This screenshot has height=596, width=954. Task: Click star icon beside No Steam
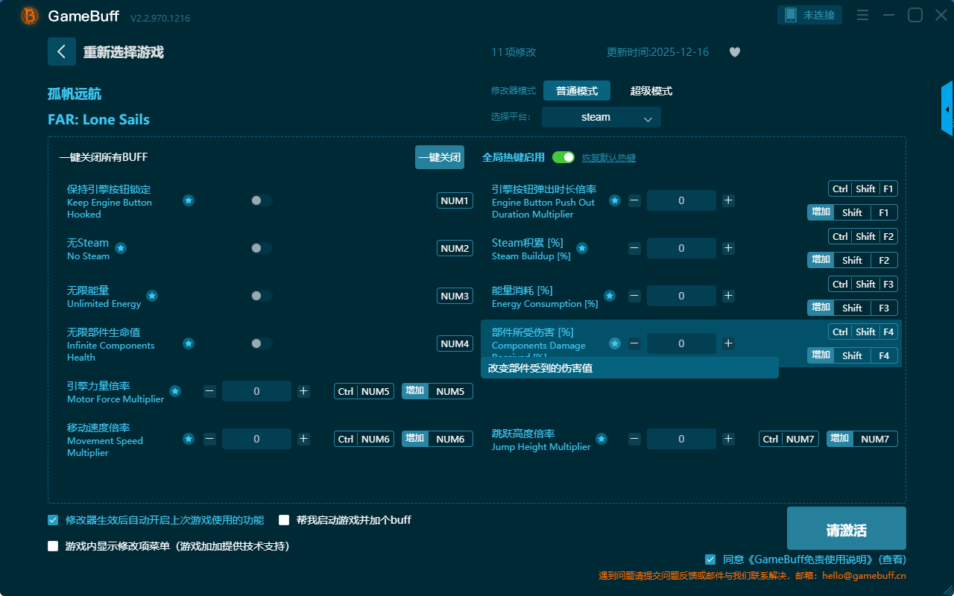tap(121, 248)
